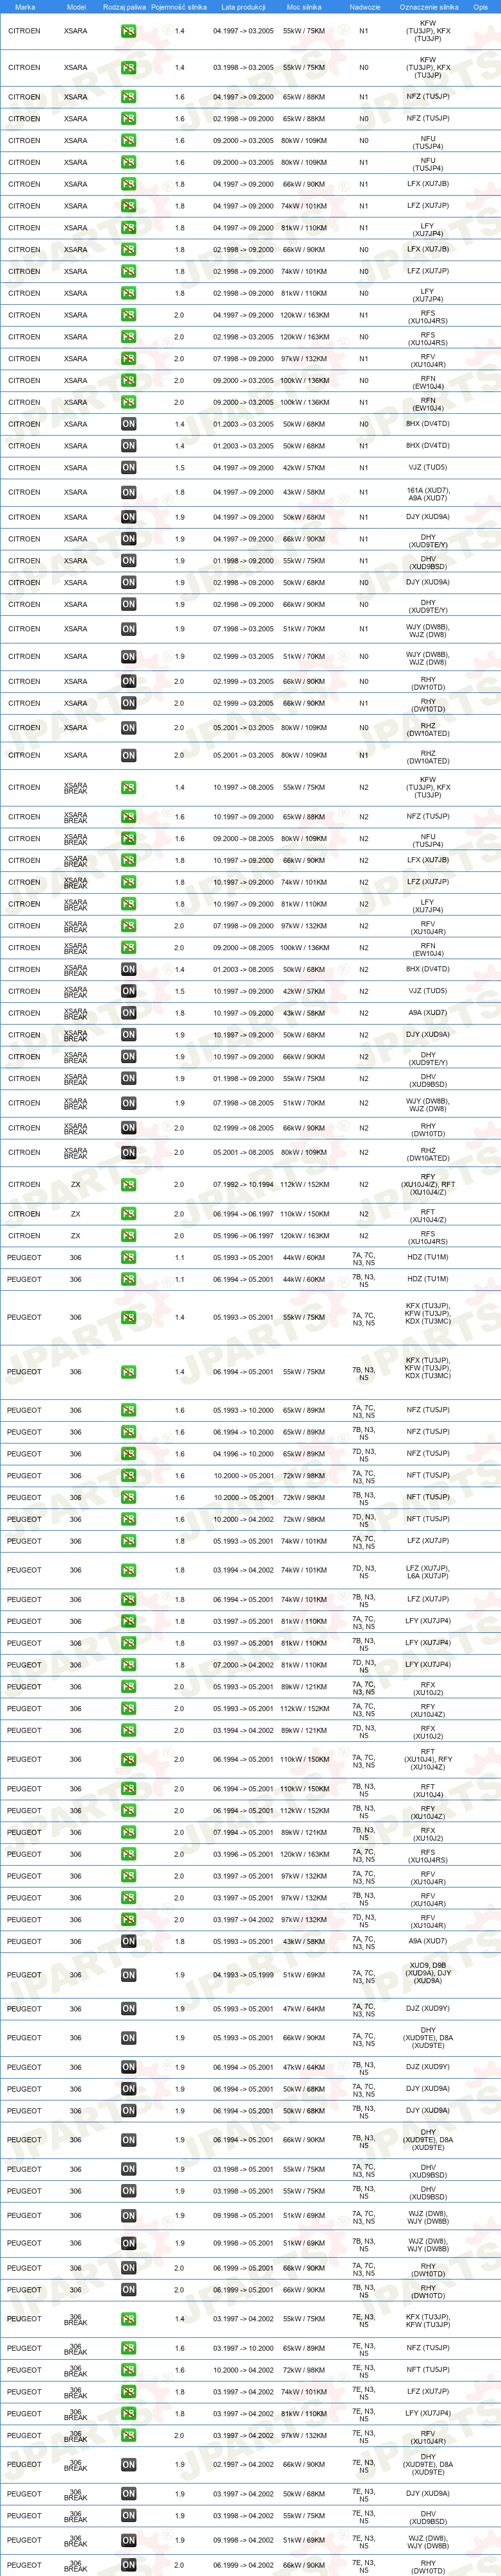The width and height of the screenshot is (501, 2576).
Task: Click the Model column header
Action: (x=76, y=7)
